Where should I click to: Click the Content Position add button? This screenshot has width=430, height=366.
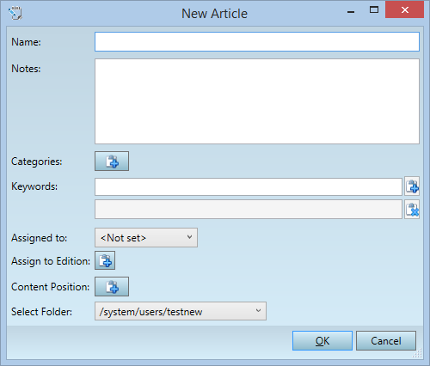click(x=112, y=286)
